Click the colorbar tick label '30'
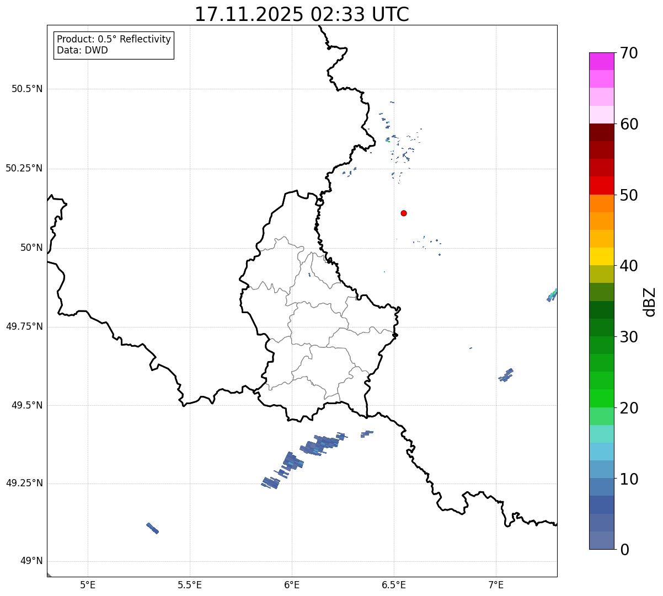The image size is (663, 596). click(629, 337)
